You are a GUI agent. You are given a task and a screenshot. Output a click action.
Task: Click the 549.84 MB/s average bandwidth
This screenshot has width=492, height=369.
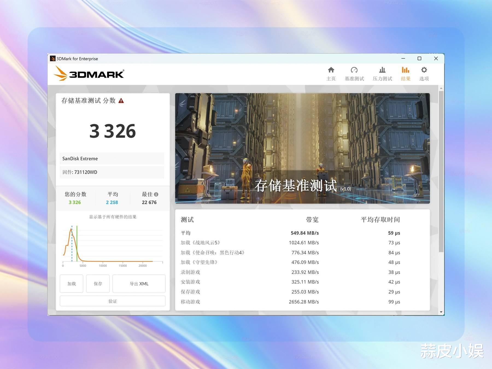coord(305,233)
